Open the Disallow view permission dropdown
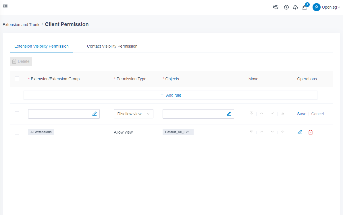 (x=134, y=114)
